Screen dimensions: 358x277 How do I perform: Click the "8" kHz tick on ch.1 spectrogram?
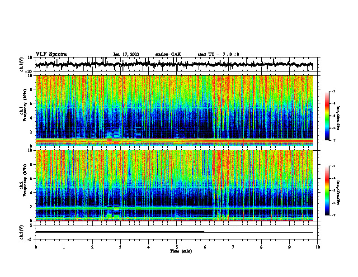[x=32, y=90]
